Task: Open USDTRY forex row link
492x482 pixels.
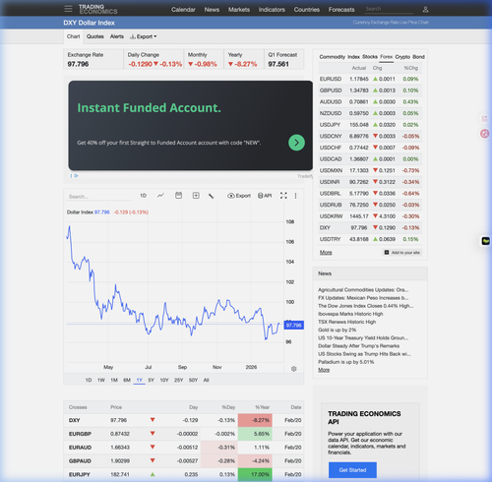Action: 330,239
